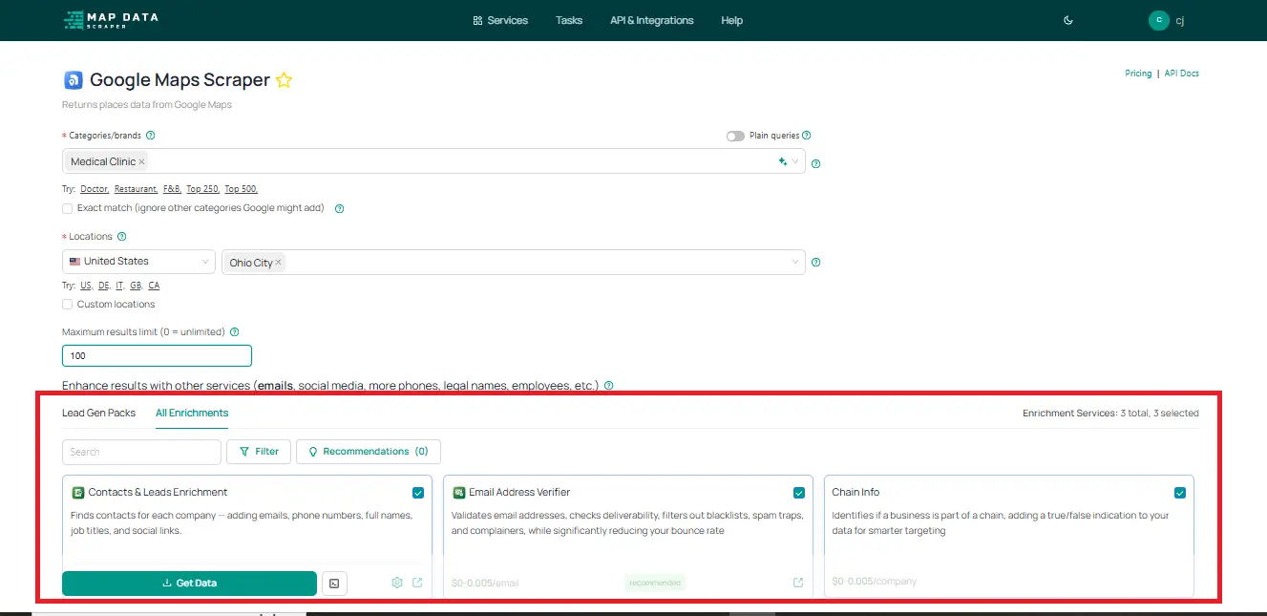Open Email Address Verifier external link icon

[798, 583]
